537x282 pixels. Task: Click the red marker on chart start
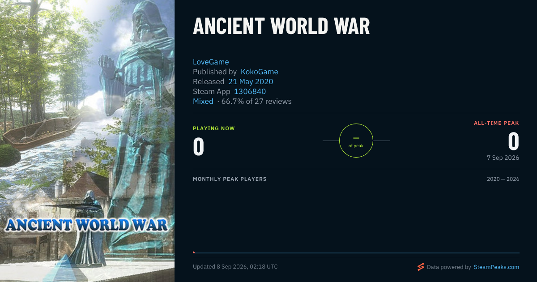(x=194, y=252)
